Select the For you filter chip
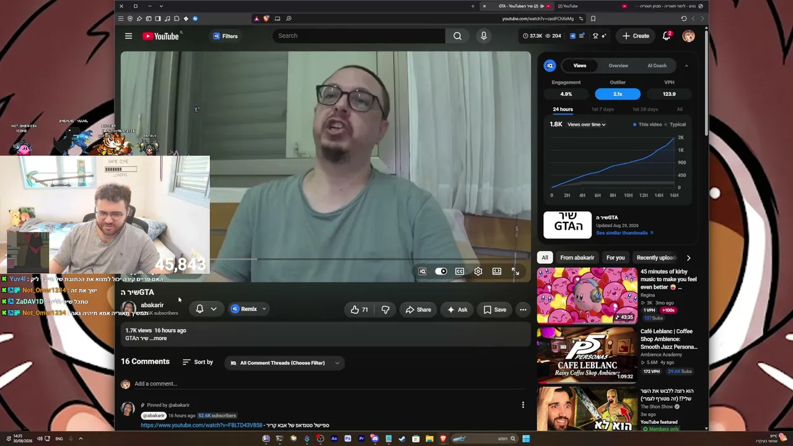793x446 pixels. coord(615,258)
